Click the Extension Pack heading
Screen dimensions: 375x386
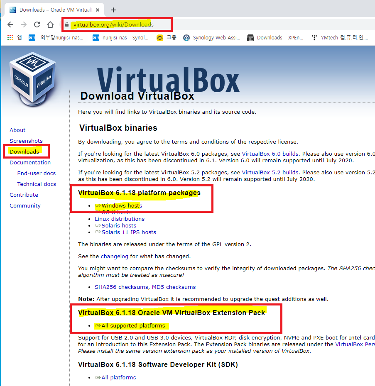[172, 313]
